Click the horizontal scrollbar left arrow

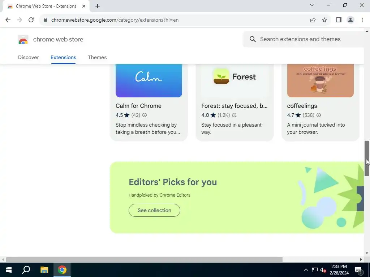tap(3, 260)
